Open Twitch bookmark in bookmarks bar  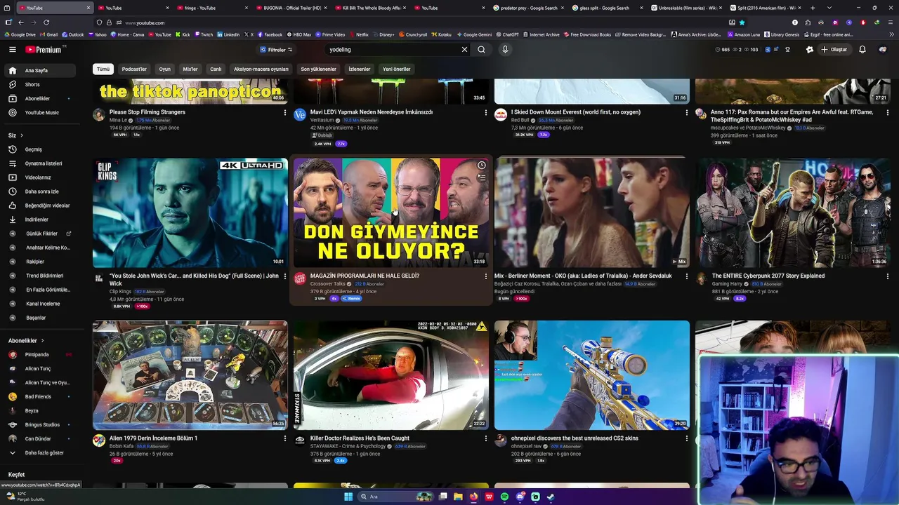pyautogui.click(x=203, y=34)
